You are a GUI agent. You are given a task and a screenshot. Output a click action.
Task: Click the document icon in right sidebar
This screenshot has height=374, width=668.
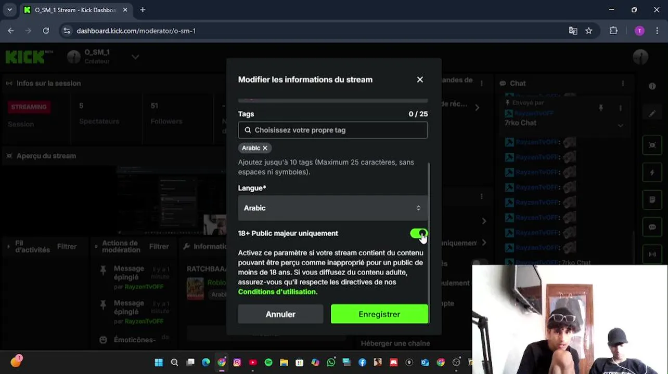coord(652,199)
